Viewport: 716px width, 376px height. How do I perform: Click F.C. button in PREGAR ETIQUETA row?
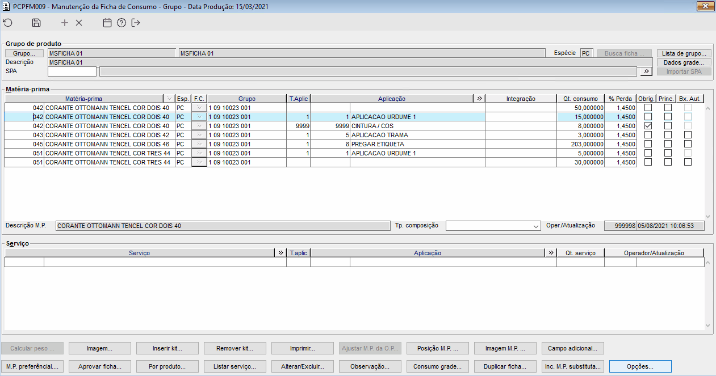click(x=199, y=144)
